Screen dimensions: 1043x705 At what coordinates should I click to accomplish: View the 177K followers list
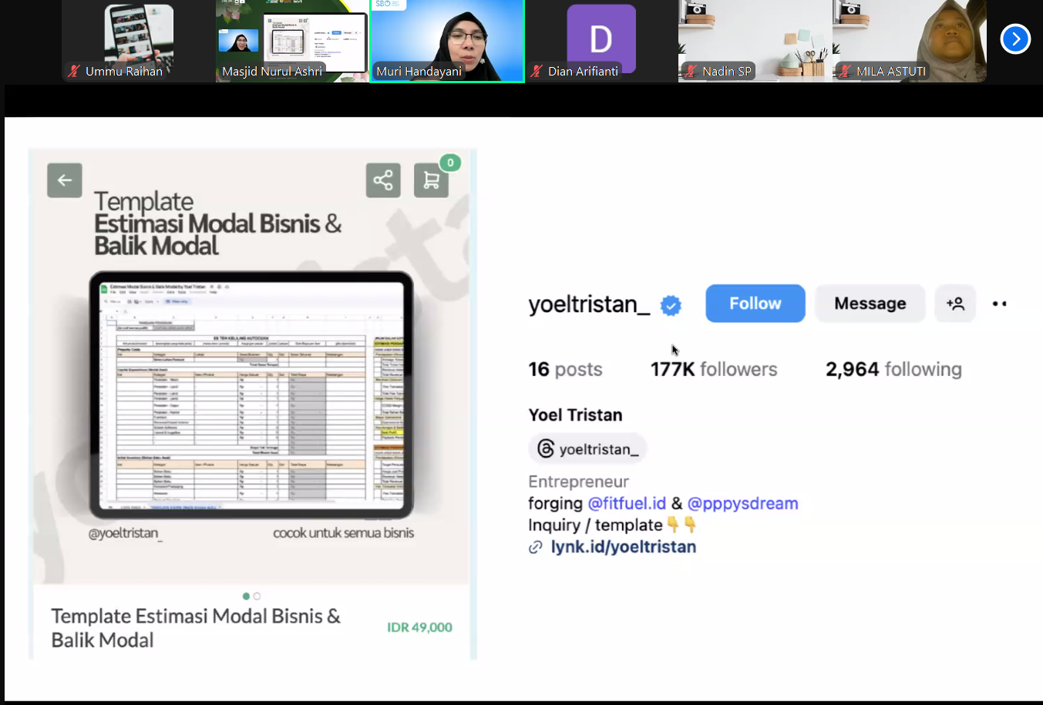713,370
